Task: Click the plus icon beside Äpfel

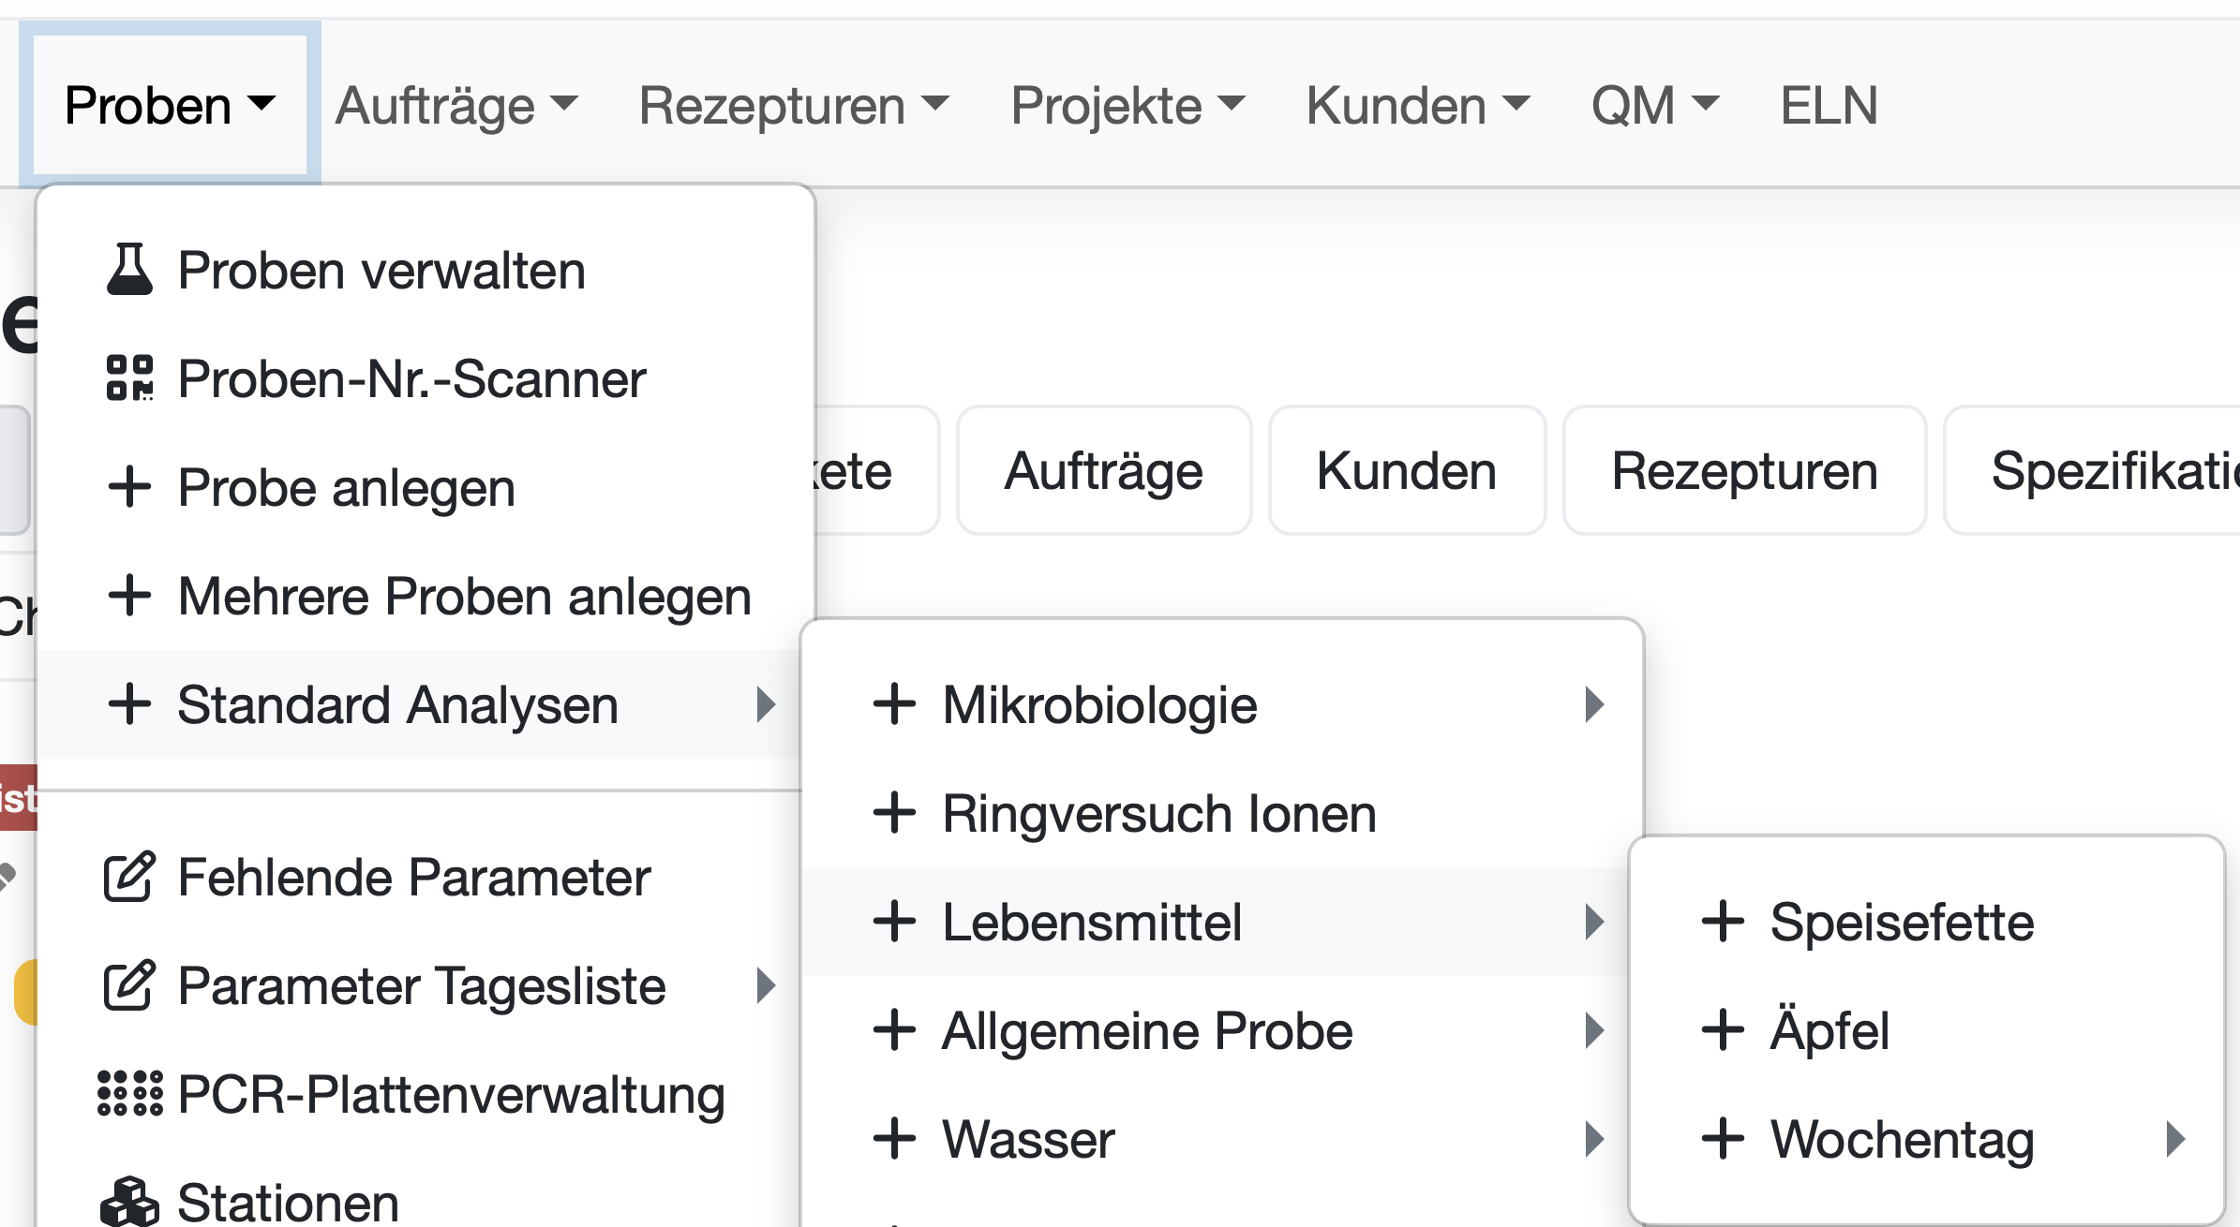Action: coord(1723,1030)
